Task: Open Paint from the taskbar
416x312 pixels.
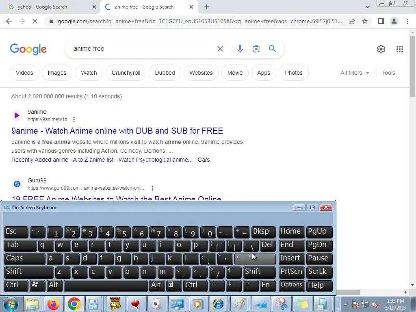Action: [x=239, y=304]
